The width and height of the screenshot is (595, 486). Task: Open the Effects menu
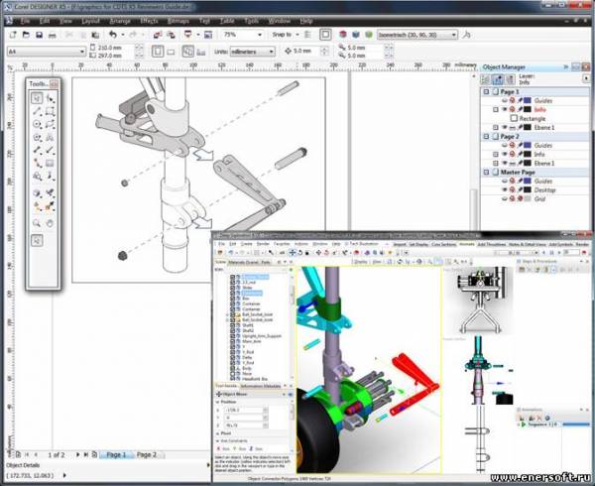point(149,21)
